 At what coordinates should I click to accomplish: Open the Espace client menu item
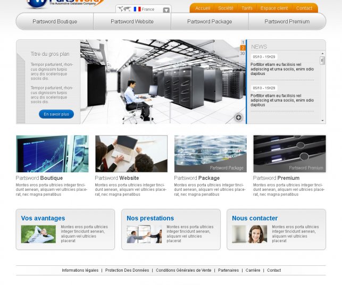pos(274,9)
